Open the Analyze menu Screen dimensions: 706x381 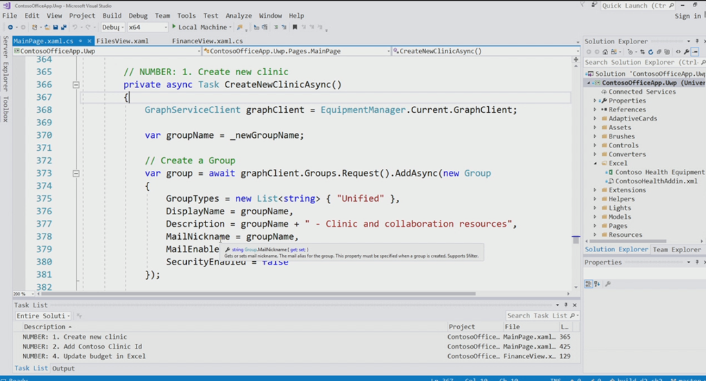click(x=239, y=16)
